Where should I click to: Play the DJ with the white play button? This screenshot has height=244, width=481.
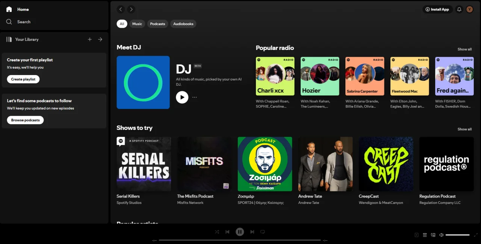click(x=182, y=97)
